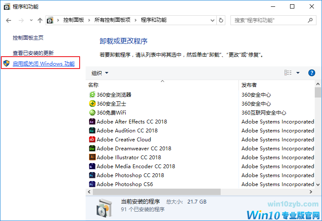Image resolution: width=322 pixels, height=221 pixels.
Task: Click the Forward navigation arrow
Action: (21, 20)
